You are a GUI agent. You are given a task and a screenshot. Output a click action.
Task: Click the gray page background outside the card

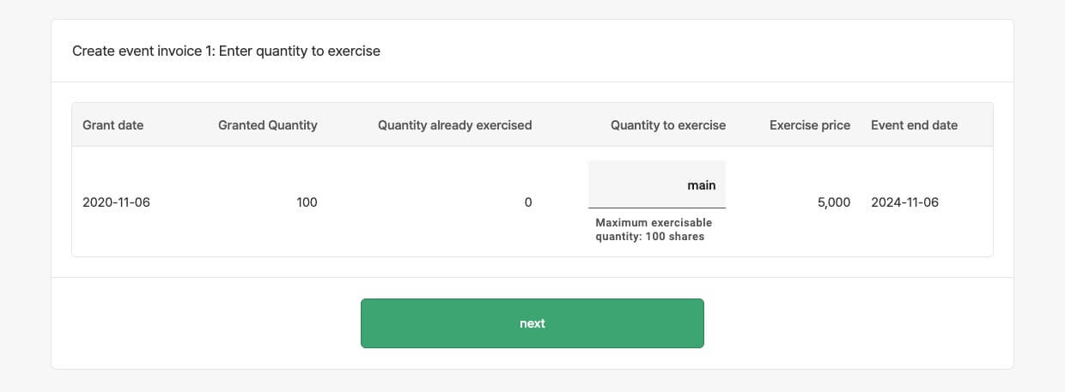point(24,197)
